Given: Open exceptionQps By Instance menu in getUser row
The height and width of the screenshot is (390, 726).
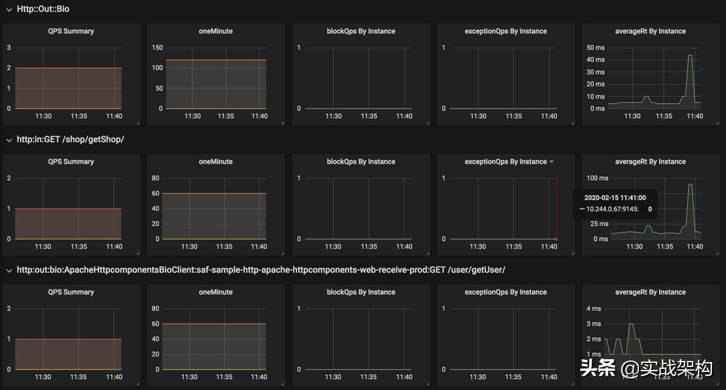Looking at the screenshot, I should point(506,292).
